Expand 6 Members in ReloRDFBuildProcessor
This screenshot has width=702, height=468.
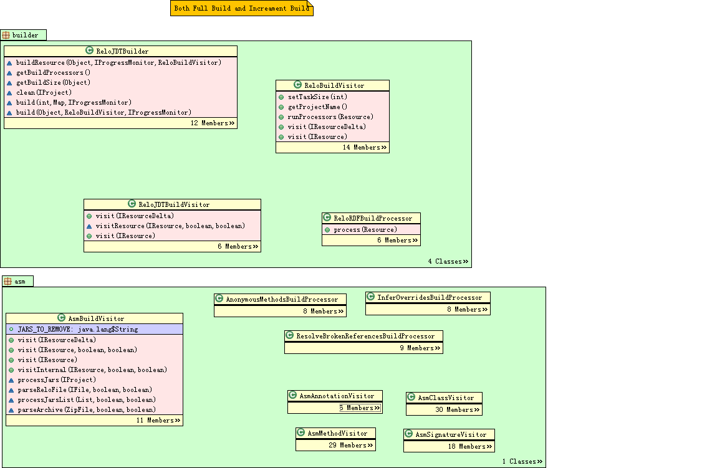(398, 241)
